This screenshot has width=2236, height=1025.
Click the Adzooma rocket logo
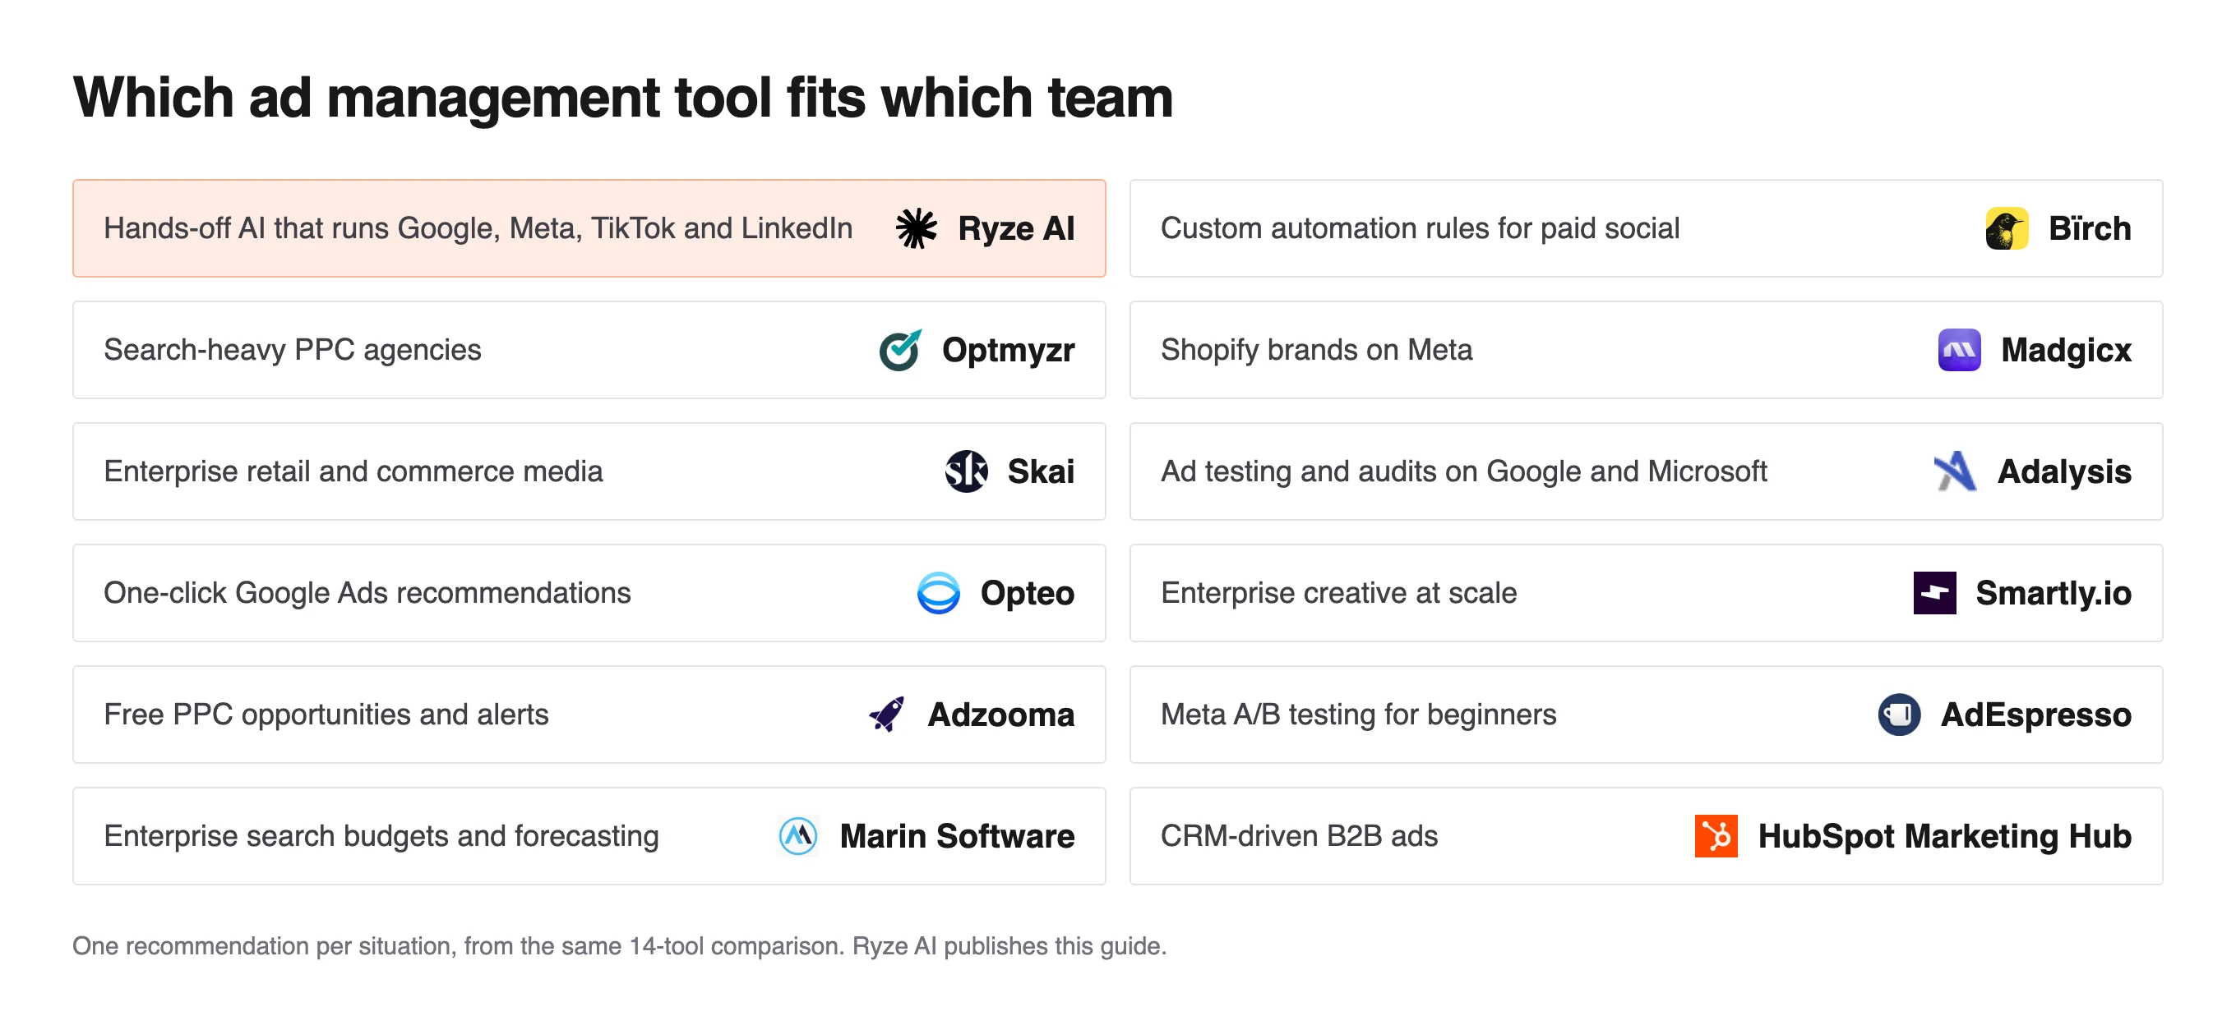click(886, 714)
